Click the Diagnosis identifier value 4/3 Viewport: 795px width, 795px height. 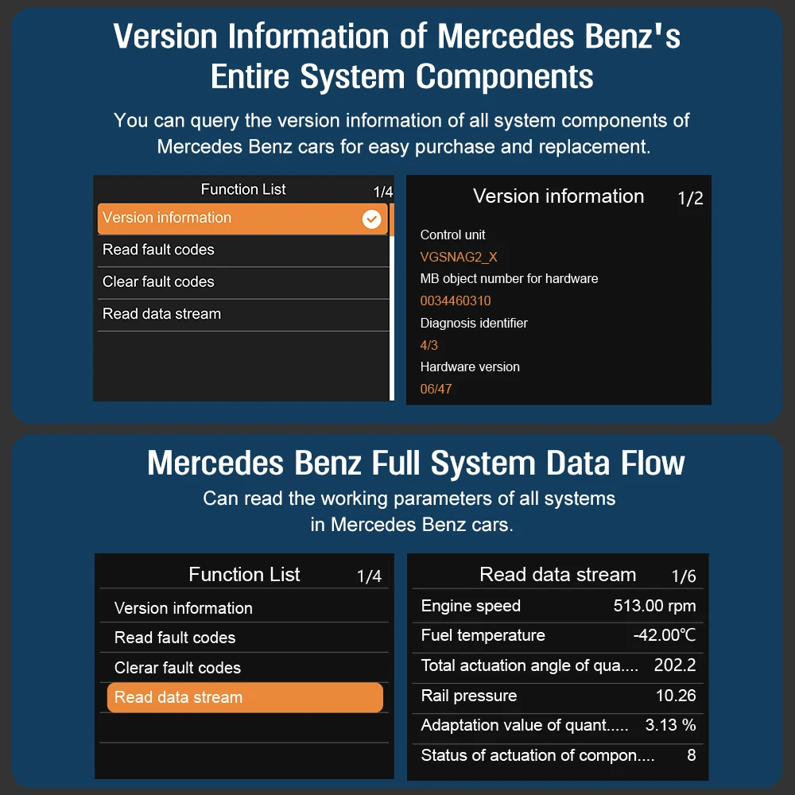pos(429,345)
